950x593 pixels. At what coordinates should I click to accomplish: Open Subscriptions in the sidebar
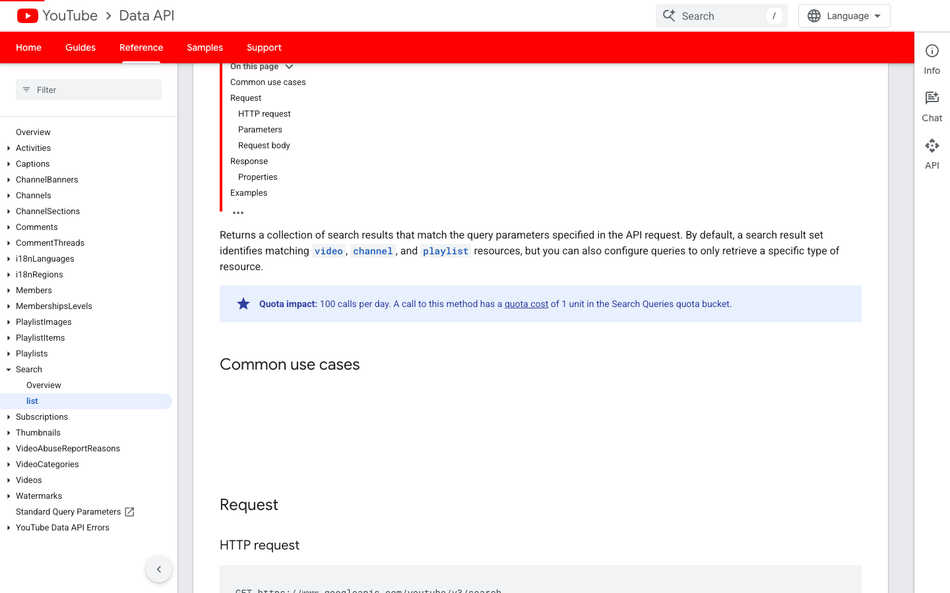click(x=42, y=417)
